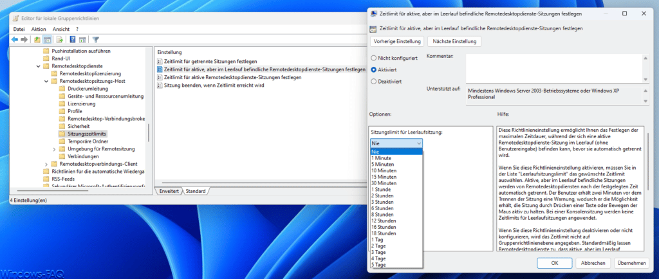Click the folder icon beside Rand-UI

(46, 59)
